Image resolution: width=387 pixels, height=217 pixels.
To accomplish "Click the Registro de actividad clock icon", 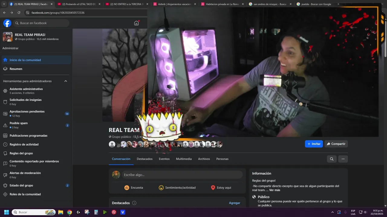I will (x=5, y=144).
